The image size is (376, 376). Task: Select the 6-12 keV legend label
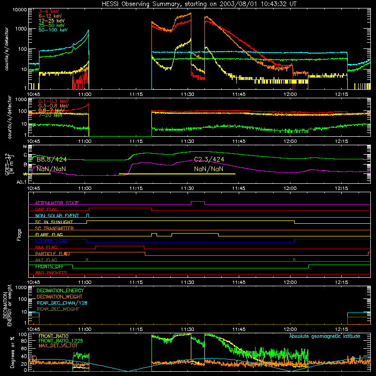pyautogui.click(x=50, y=16)
